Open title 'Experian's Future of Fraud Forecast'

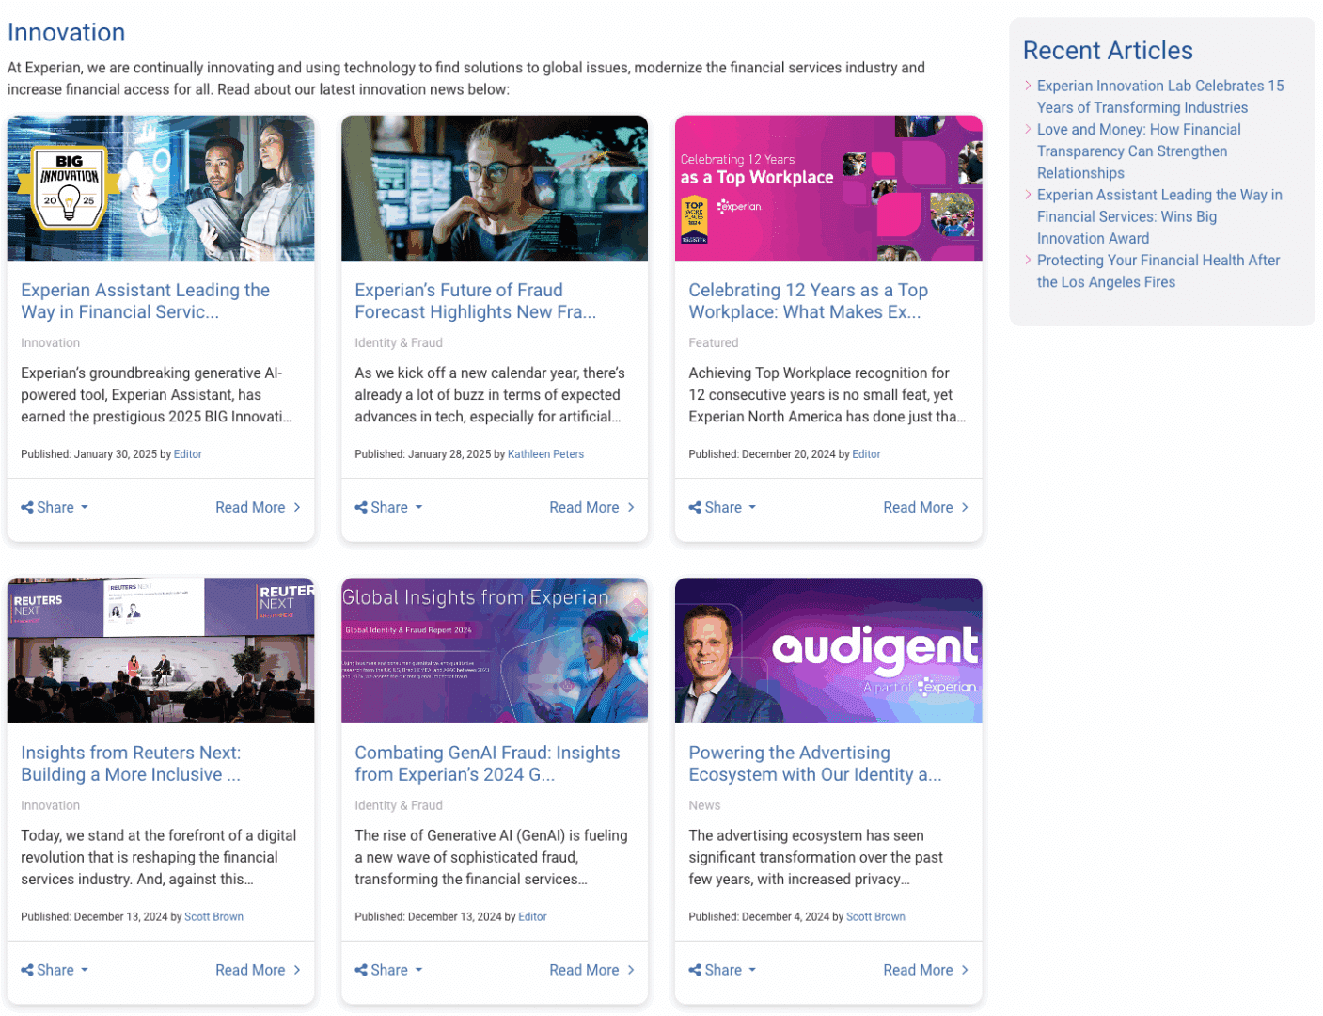click(x=475, y=301)
